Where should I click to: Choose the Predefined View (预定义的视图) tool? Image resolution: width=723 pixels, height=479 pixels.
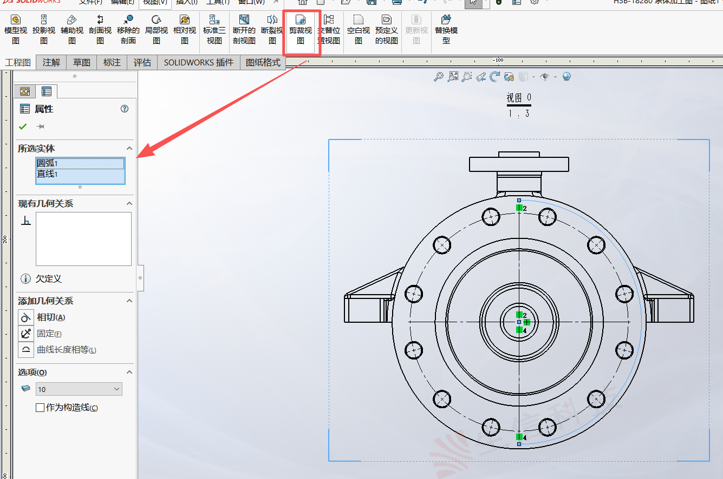tap(387, 30)
